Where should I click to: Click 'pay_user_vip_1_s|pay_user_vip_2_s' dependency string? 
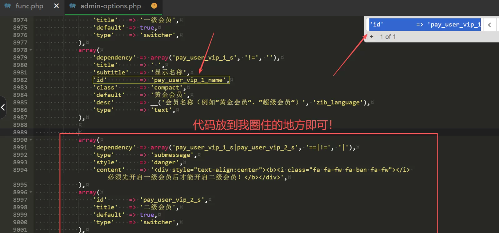(236, 148)
